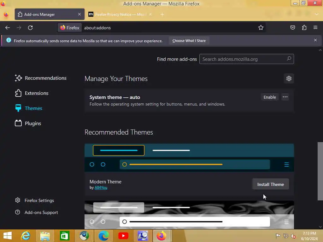The width and height of the screenshot is (323, 242).
Task: Expand the list all tabs chevron
Action: pos(317,14)
